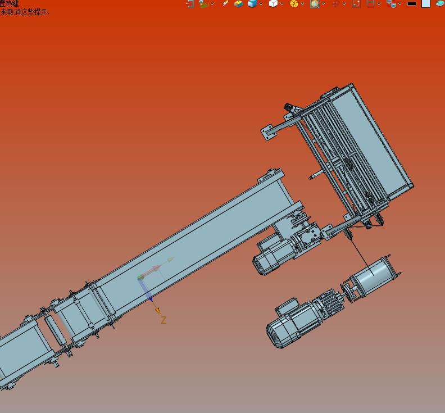Click the red frame clipping icon

370,4
